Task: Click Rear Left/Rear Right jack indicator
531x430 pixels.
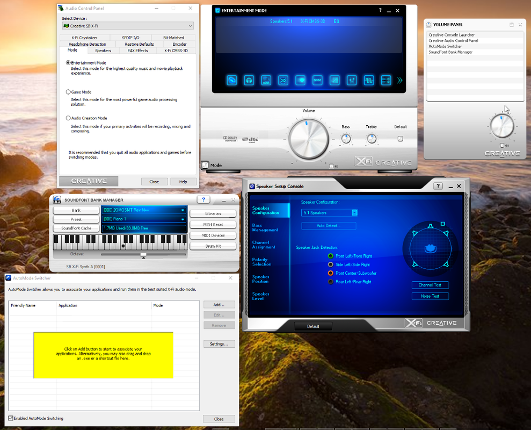Action: pos(331,282)
